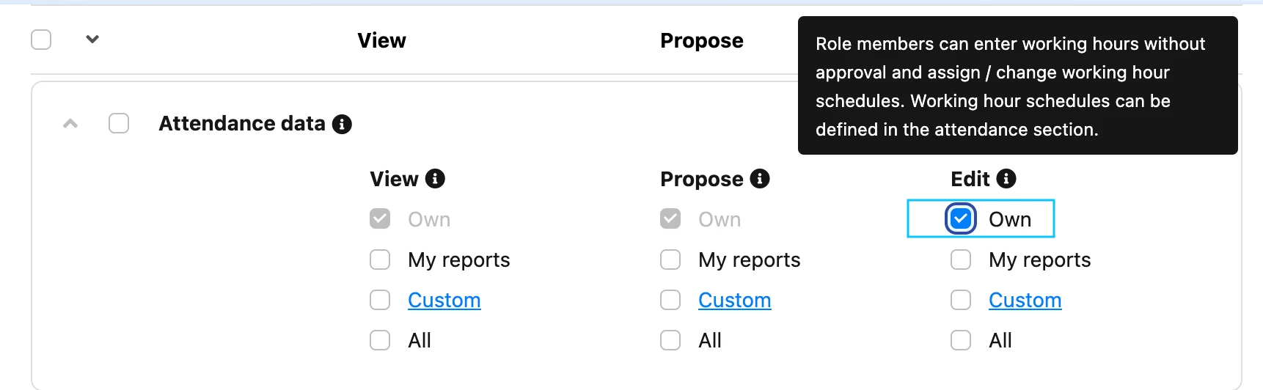Viewport: 1263px width, 390px height.
Task: Click the Propose column header
Action: click(x=702, y=41)
